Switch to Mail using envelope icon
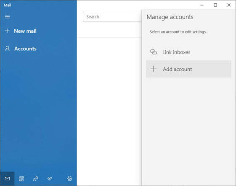The height and width of the screenshot is (186, 236). (x=7, y=178)
